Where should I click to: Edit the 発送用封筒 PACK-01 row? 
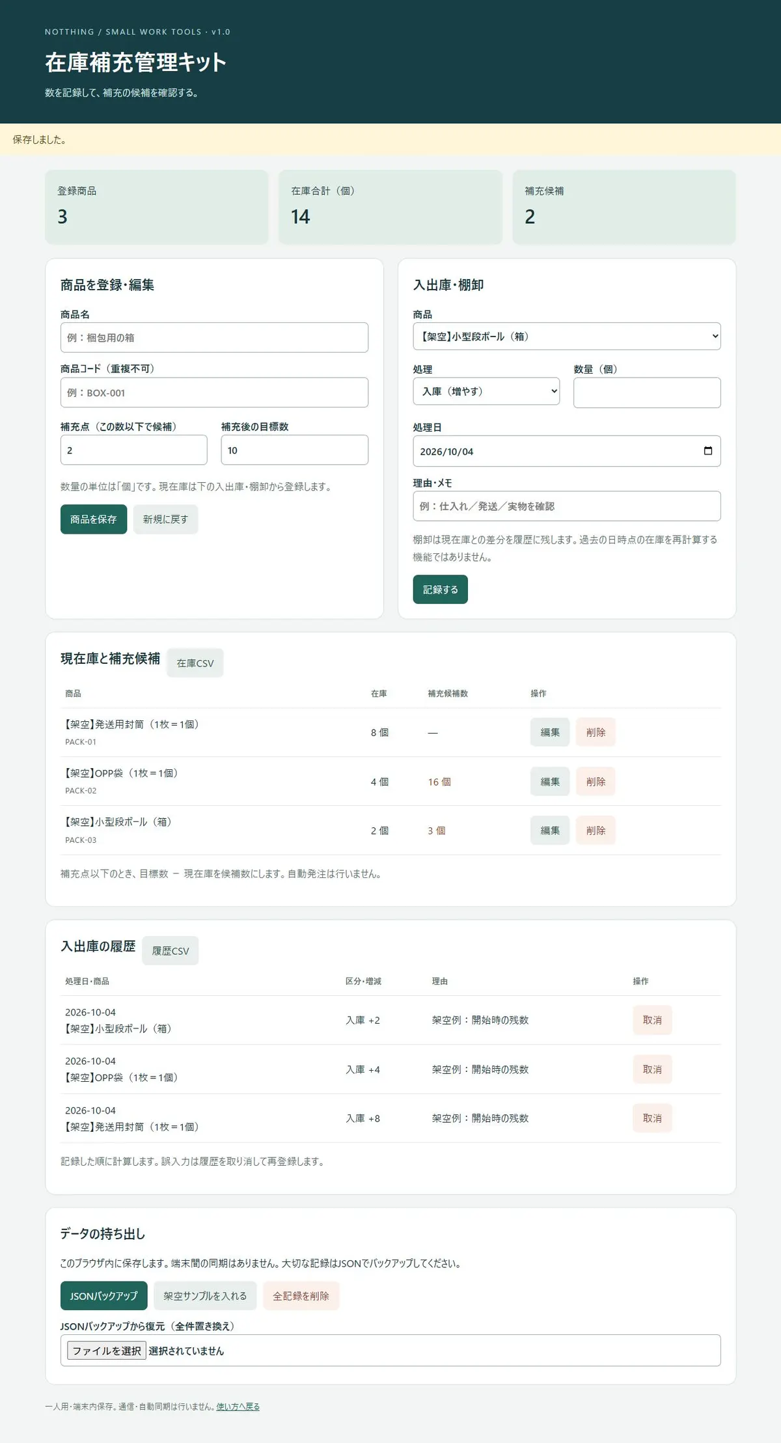tap(550, 732)
